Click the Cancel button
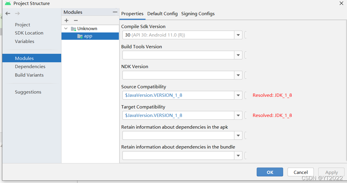The width and height of the screenshot is (347, 183). point(300,172)
